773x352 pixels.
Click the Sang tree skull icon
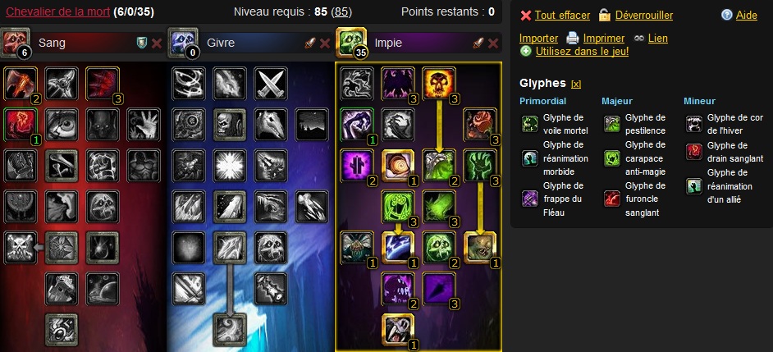tap(15, 43)
